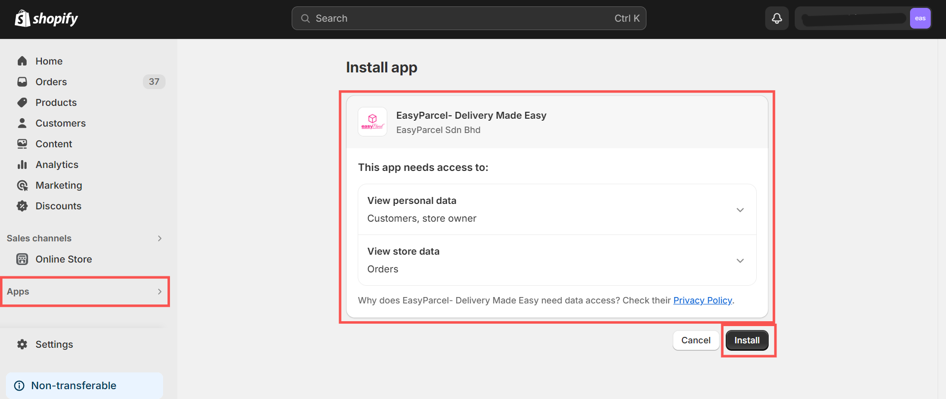Expand the Apps section in the sidebar
The height and width of the screenshot is (399, 946).
pyautogui.click(x=85, y=292)
